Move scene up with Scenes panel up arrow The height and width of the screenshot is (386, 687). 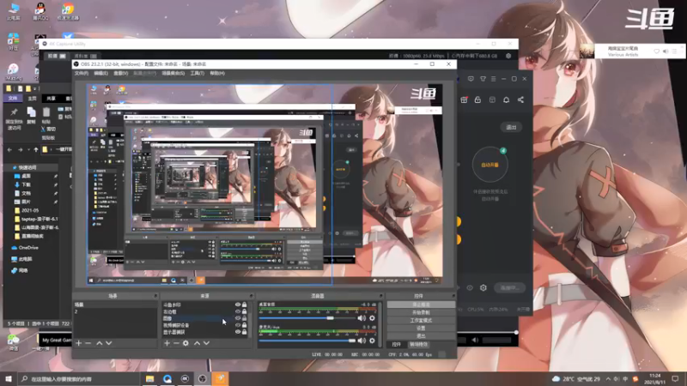click(x=100, y=343)
